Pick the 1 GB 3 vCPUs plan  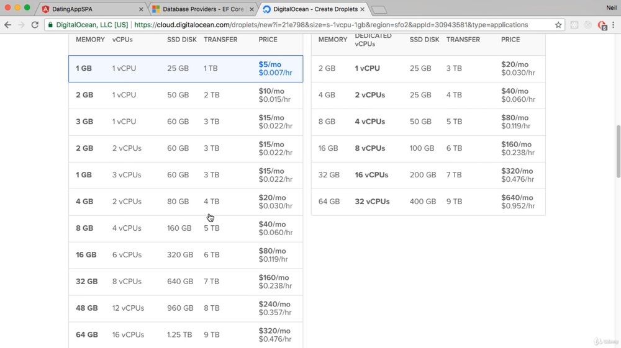click(186, 175)
